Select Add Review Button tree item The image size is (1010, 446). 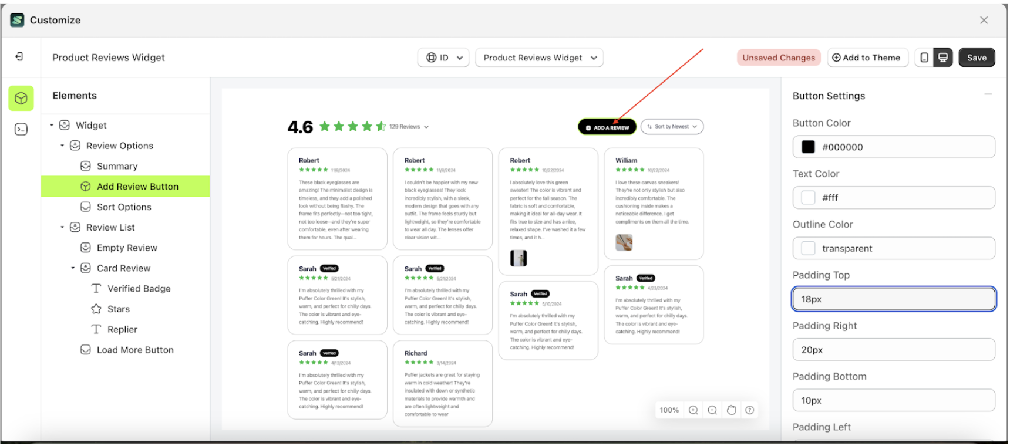(126, 187)
